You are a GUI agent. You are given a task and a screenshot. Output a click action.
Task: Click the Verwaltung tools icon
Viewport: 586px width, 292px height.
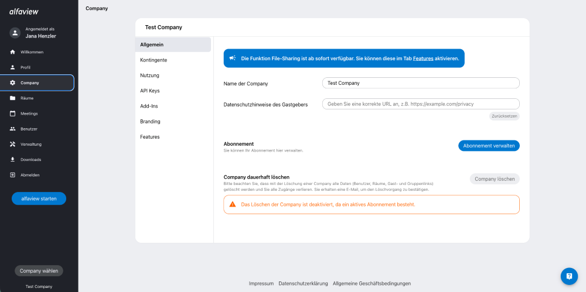pyautogui.click(x=13, y=144)
